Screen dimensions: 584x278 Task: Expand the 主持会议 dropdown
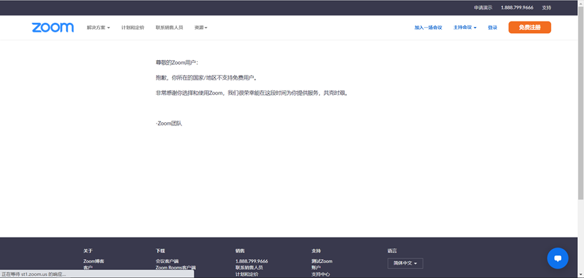coord(464,28)
